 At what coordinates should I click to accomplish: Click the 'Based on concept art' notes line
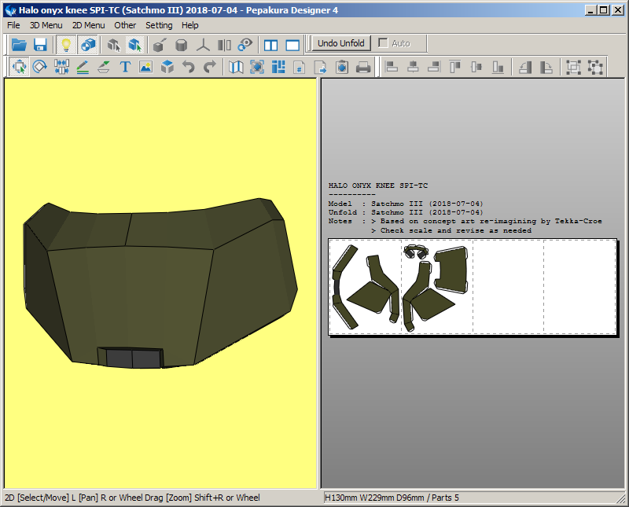(x=491, y=222)
